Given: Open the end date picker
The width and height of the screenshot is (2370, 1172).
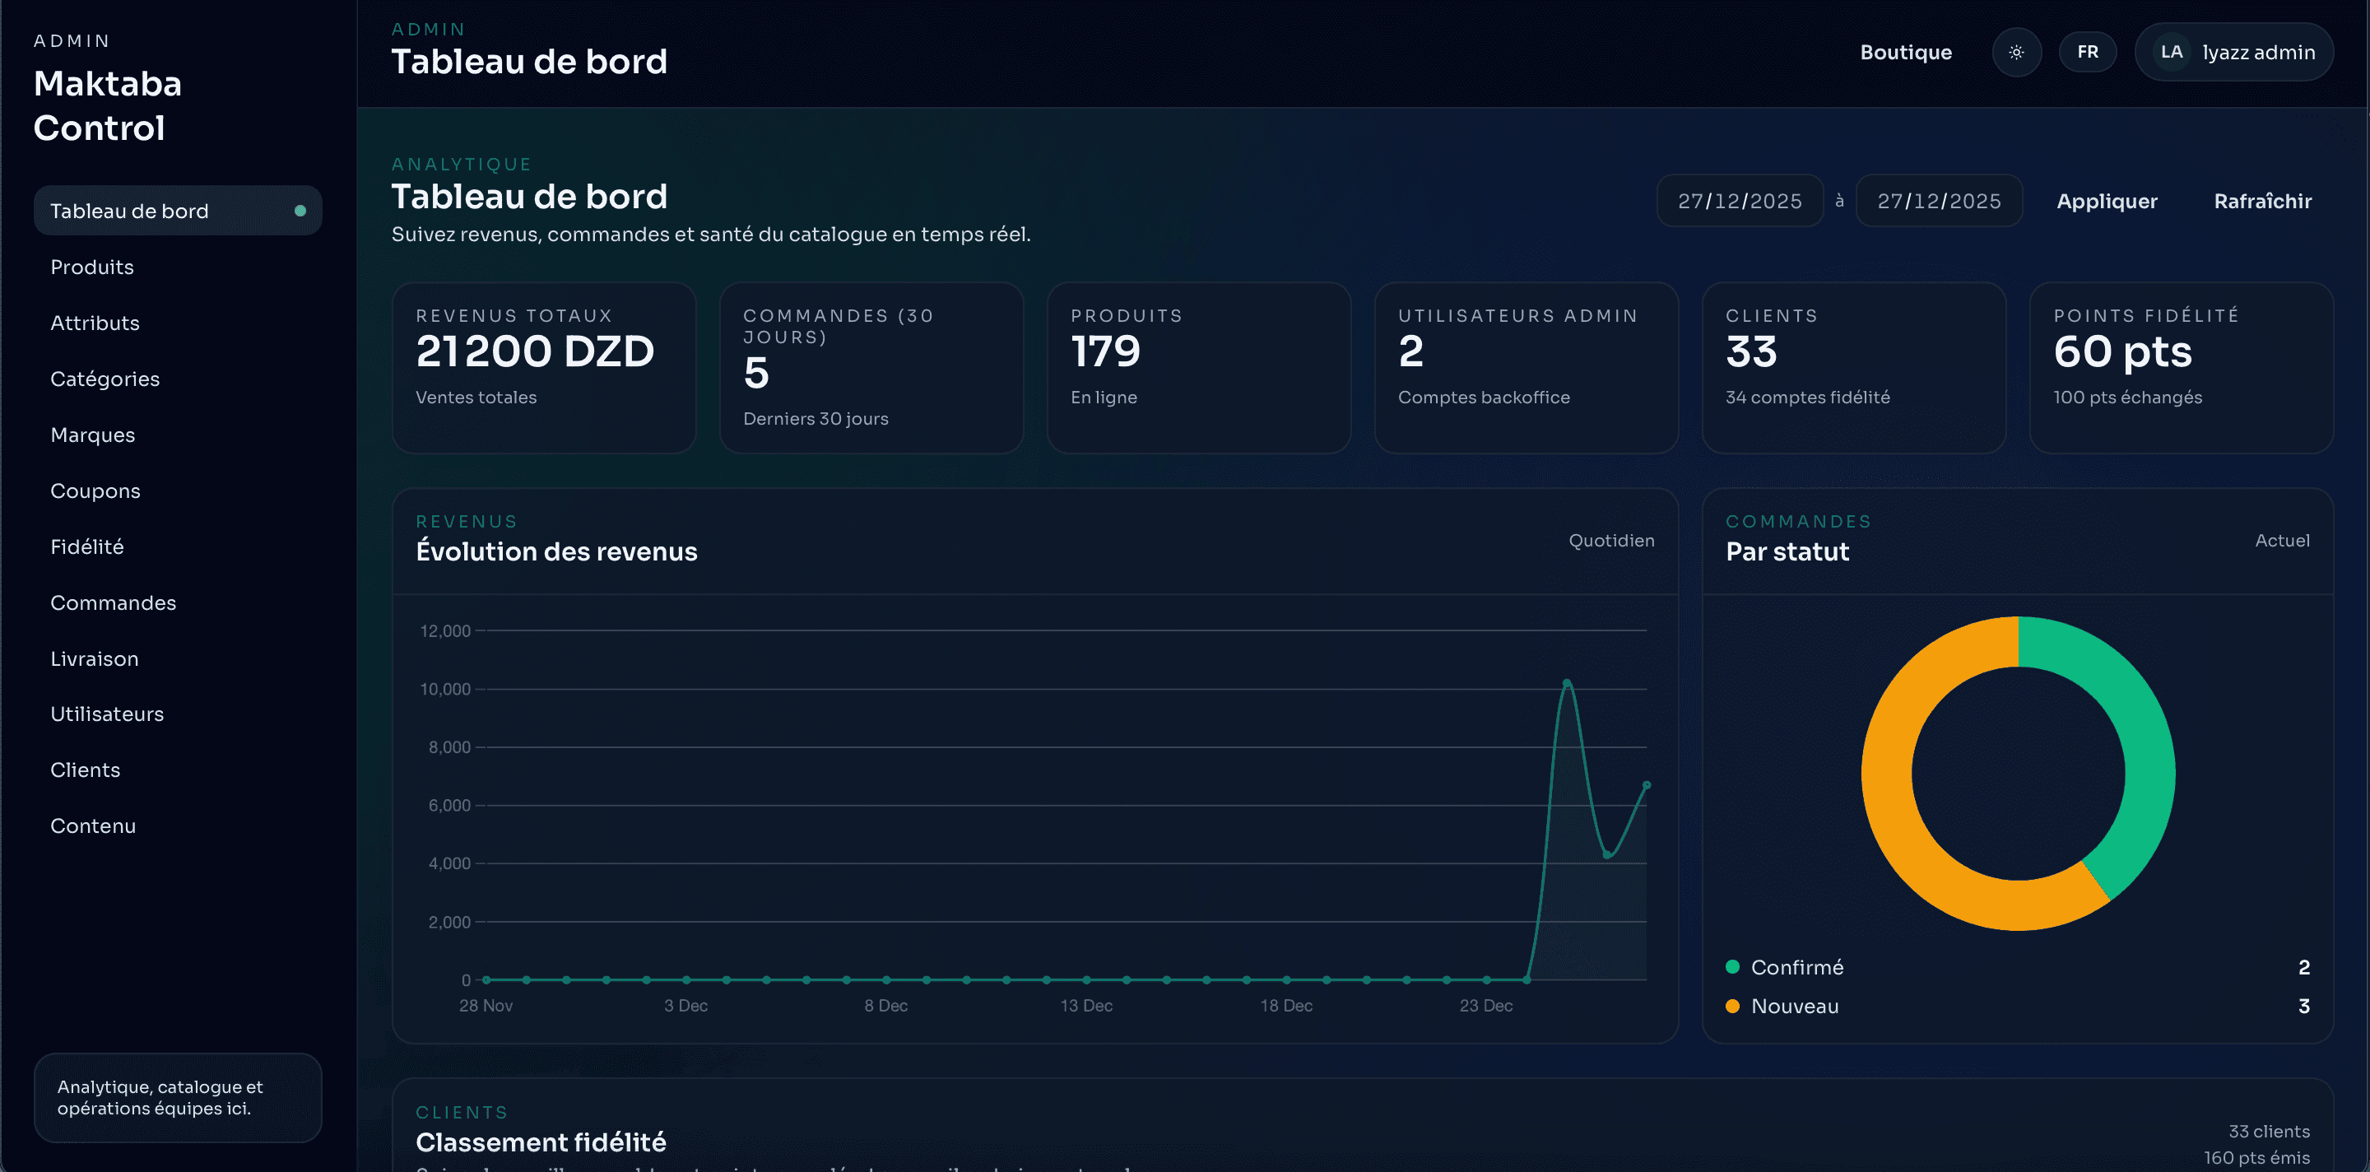Looking at the screenshot, I should click(x=1939, y=201).
